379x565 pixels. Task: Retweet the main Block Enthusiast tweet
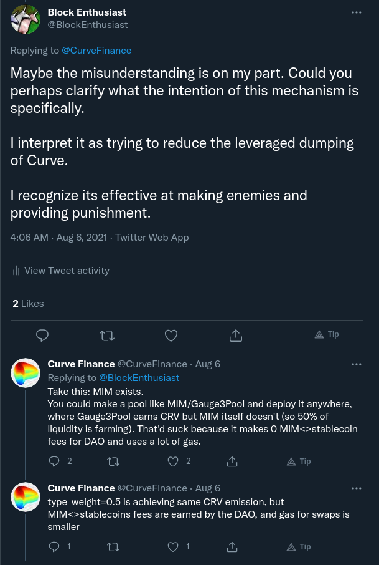[x=107, y=336]
